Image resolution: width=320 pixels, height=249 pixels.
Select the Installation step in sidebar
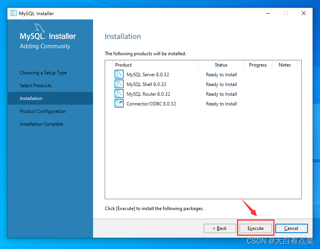tap(50, 98)
